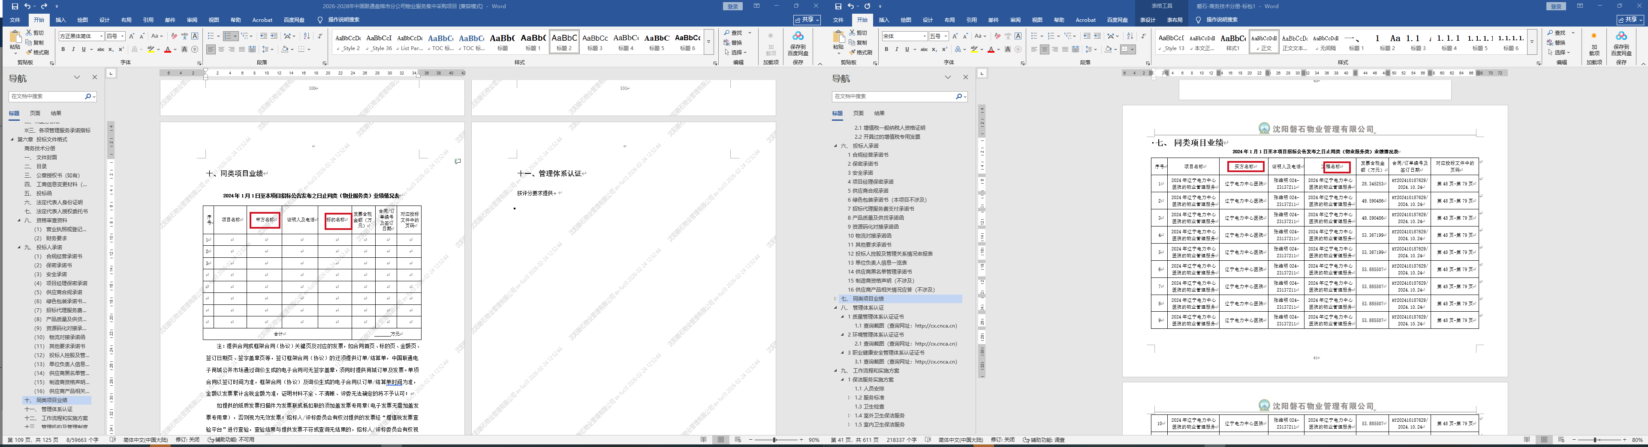This screenshot has height=447, width=1648.
Task: Click strikethrough icon in right window ribbon
Action: click(924, 49)
